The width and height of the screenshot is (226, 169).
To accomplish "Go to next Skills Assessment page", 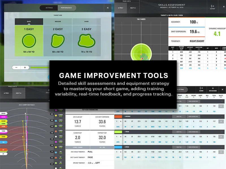I will pos(132,8).
